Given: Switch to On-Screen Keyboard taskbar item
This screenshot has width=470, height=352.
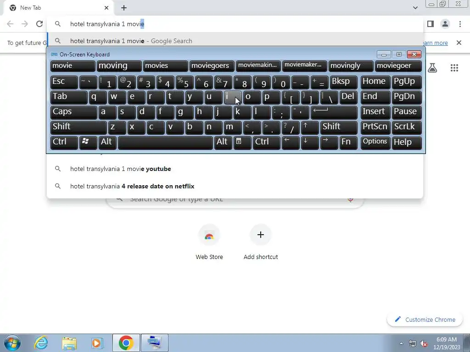Looking at the screenshot, I should click(x=154, y=343).
